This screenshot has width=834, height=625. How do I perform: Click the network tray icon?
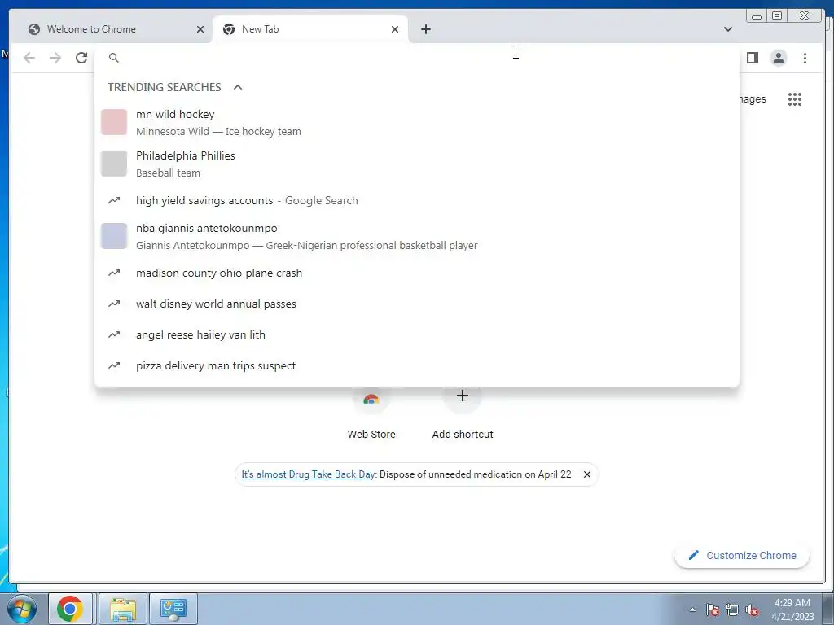point(732,610)
